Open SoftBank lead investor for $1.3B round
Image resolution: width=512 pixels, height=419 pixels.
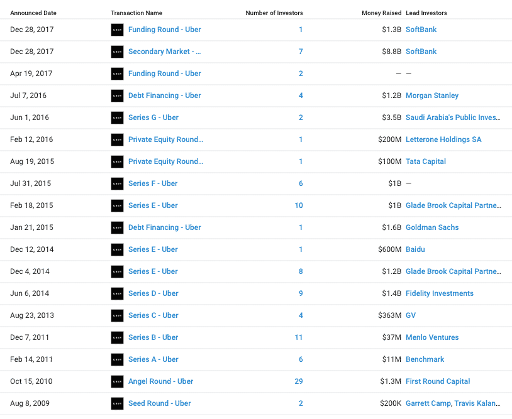click(x=421, y=30)
